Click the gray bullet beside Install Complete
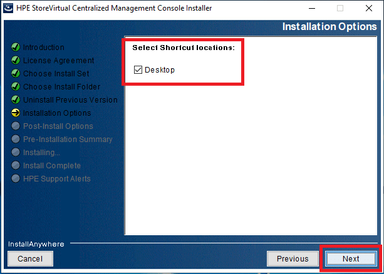 16,166
